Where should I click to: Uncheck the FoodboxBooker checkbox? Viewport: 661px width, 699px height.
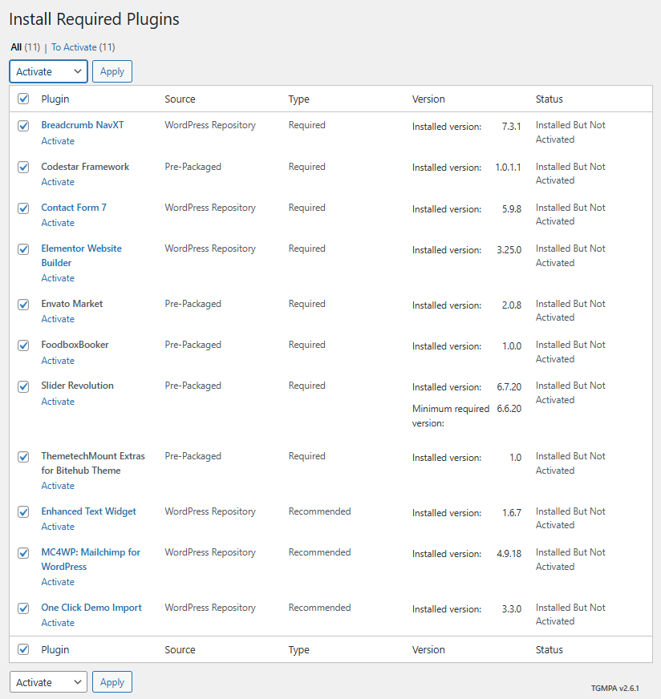pos(23,345)
